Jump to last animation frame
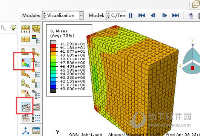The width and height of the screenshot is (200, 136). pyautogui.click(x=175, y=15)
